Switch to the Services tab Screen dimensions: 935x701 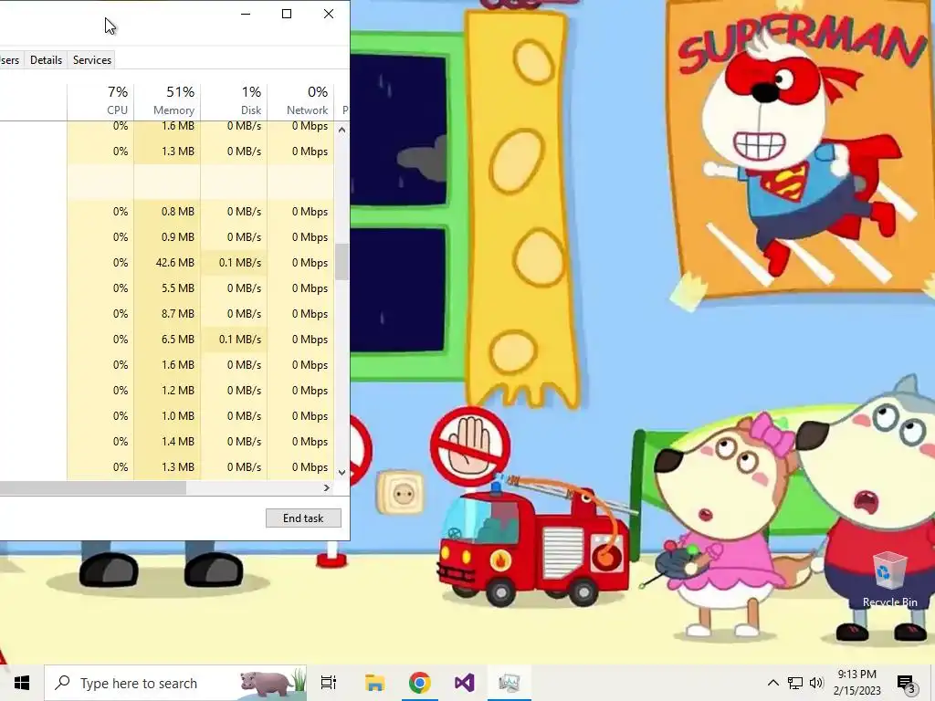click(92, 60)
